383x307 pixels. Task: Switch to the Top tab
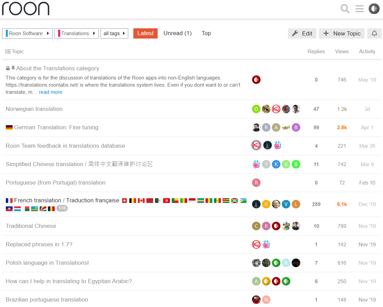(x=206, y=33)
